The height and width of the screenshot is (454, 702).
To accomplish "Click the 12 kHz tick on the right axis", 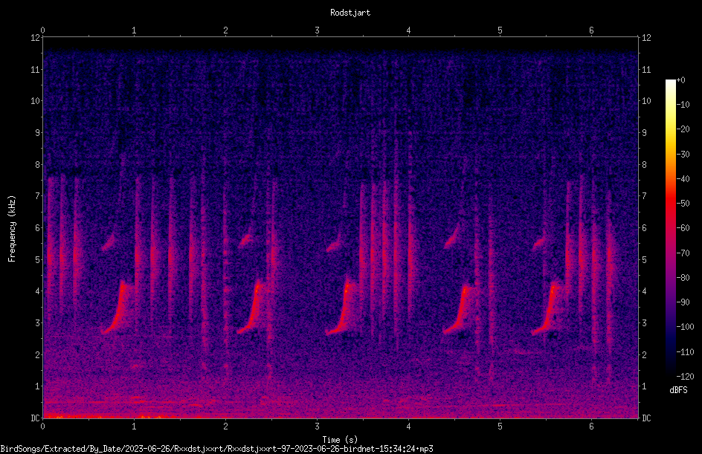I will pos(646,38).
